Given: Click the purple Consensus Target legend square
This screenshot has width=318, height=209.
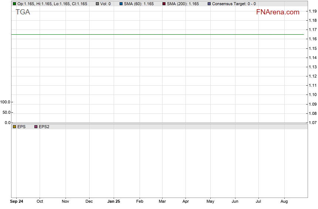Looking at the screenshot, I should (209, 4).
